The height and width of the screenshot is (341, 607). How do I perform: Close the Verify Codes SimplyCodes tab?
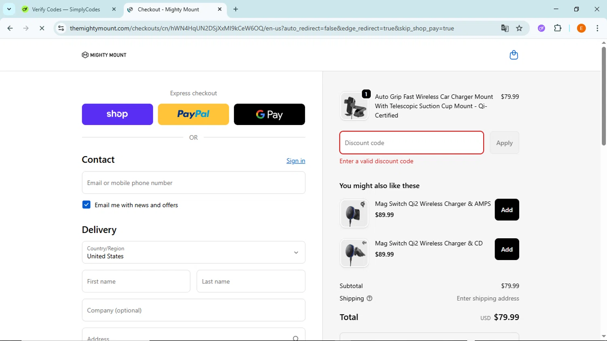(114, 9)
